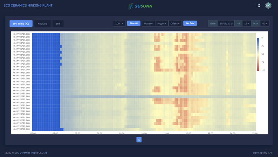
Task: Open the Orient dropdown
Action: pos(175,23)
